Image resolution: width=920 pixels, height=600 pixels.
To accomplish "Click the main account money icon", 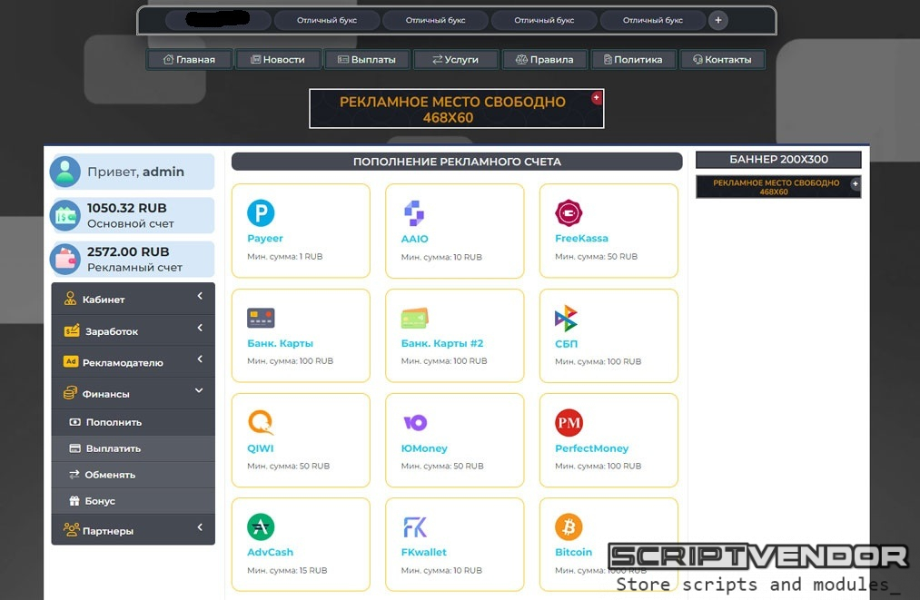I will [65, 216].
